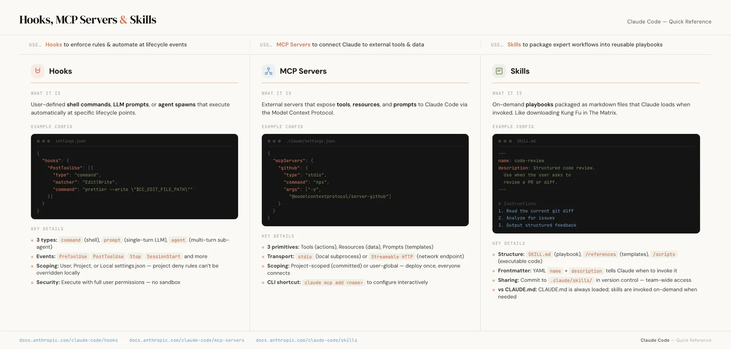Click the 'Stop' event tag
This screenshot has height=349, width=731.
point(135,257)
